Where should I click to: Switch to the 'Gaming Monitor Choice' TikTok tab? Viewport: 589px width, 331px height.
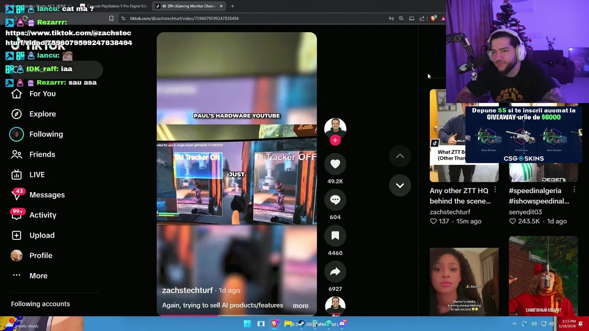189,6
